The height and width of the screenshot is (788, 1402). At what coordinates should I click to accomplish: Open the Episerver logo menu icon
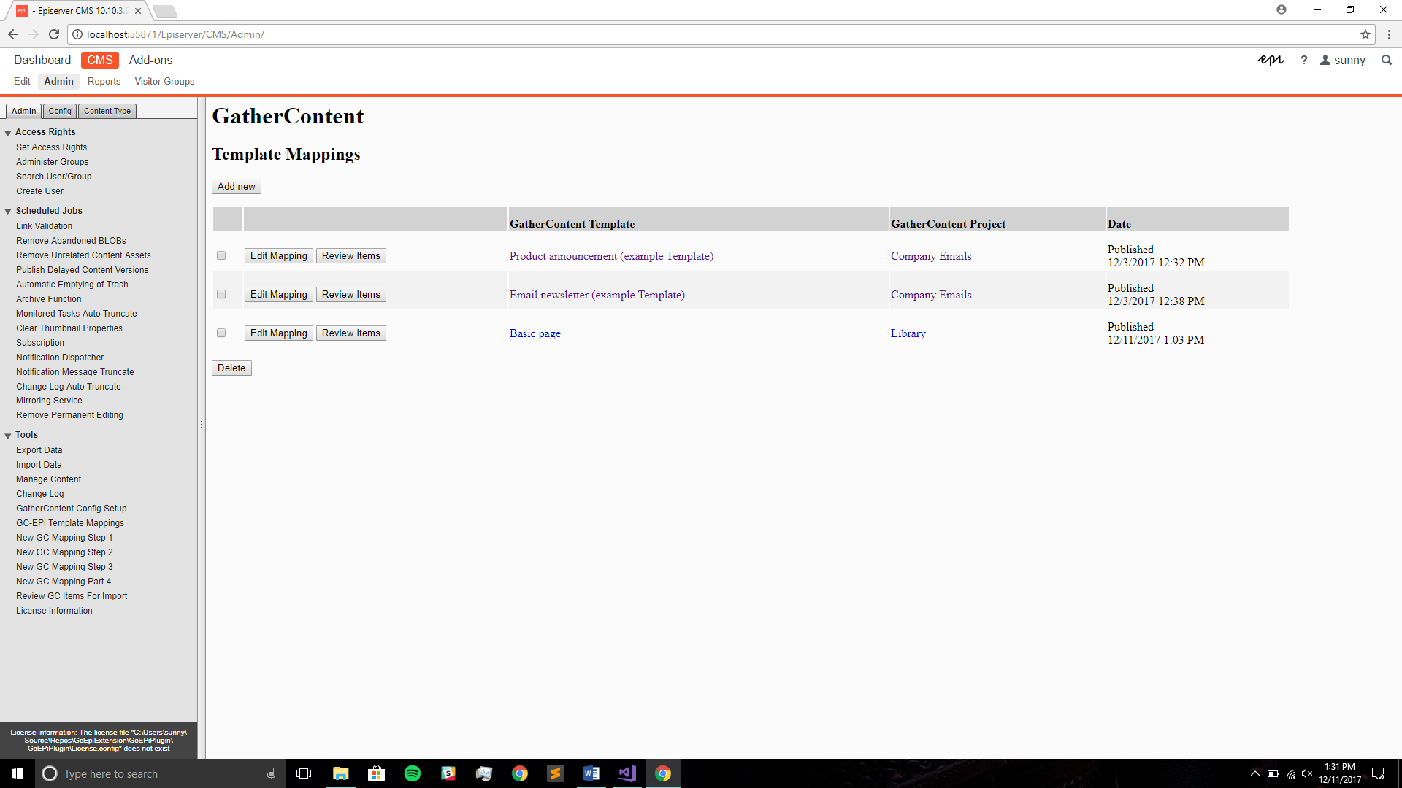coord(1271,60)
